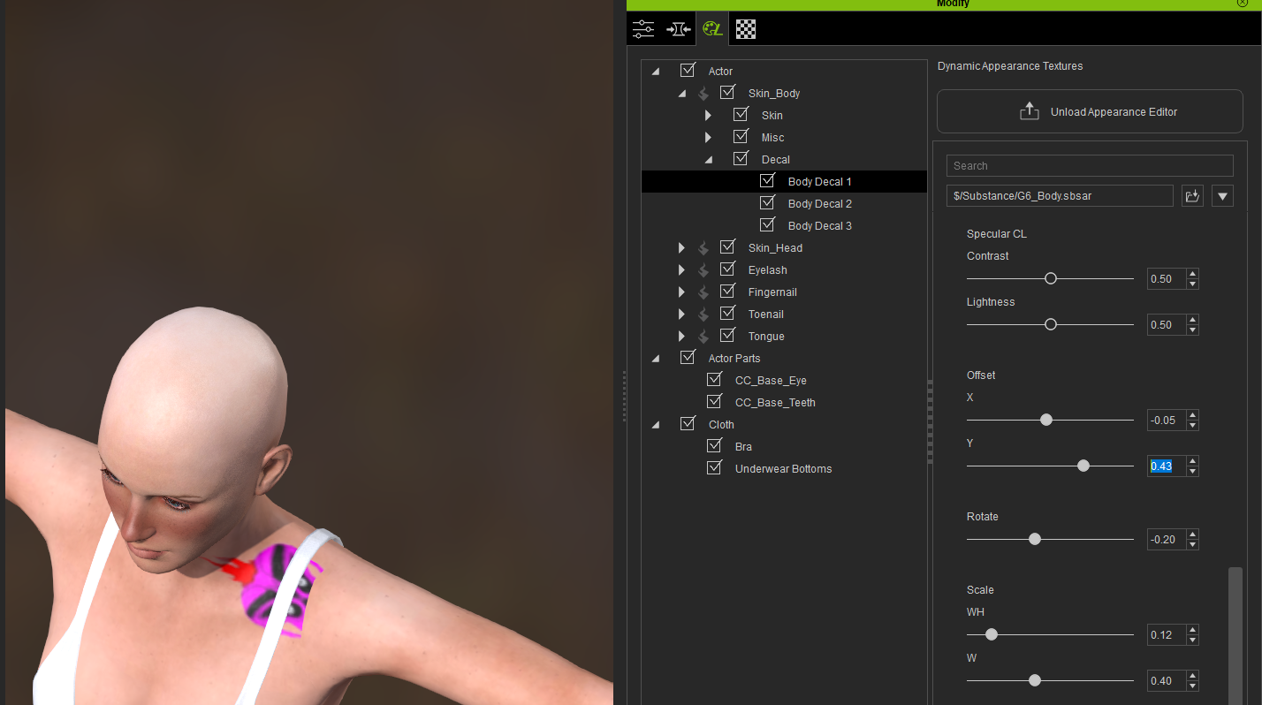Expand the Toenail tree node
The height and width of the screenshot is (705, 1262).
pyautogui.click(x=681, y=314)
